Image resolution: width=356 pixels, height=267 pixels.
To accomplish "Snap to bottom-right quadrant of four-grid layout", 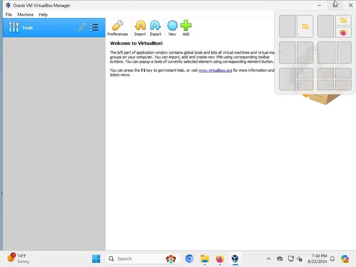I will point(343,85).
